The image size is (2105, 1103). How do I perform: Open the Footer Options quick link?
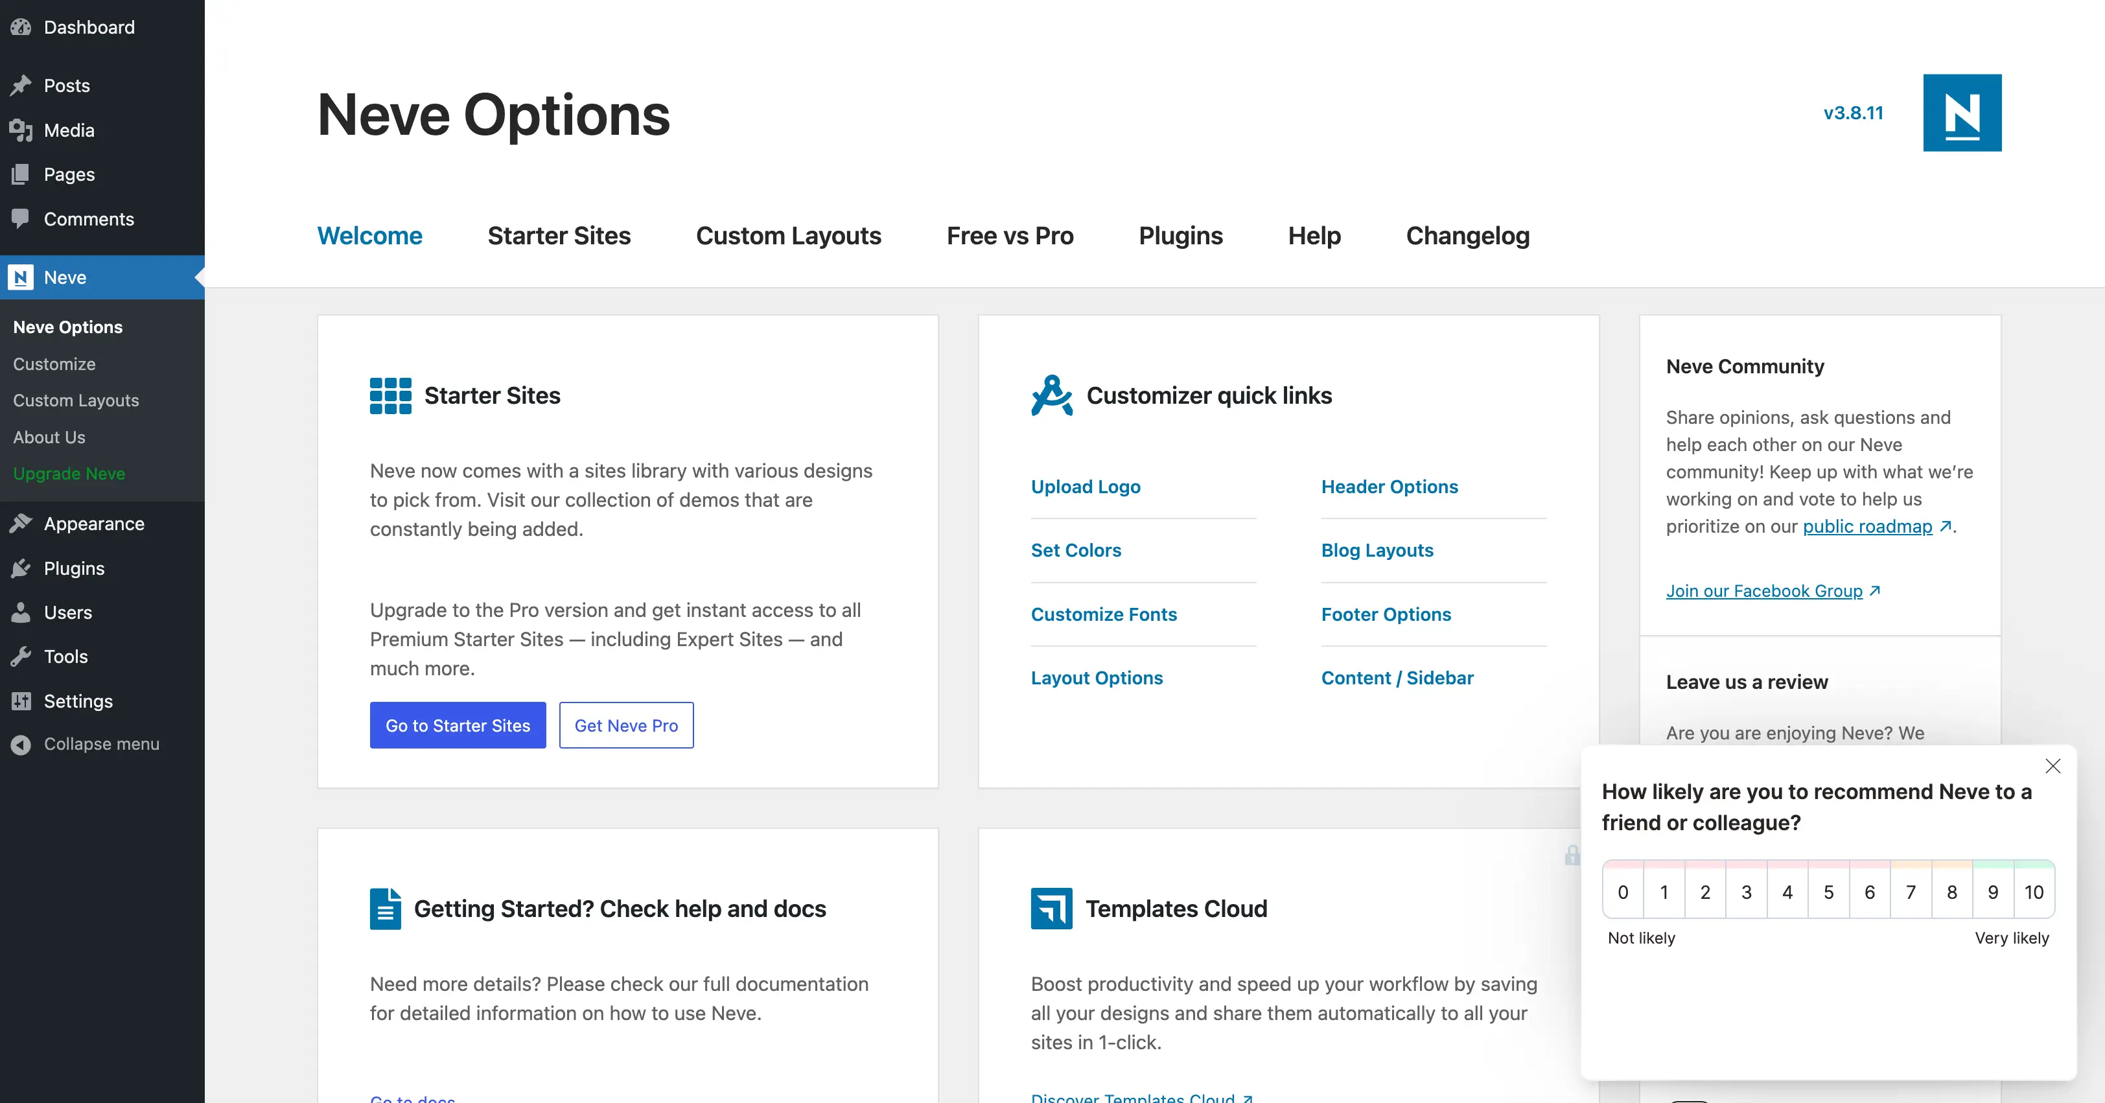(x=1386, y=614)
